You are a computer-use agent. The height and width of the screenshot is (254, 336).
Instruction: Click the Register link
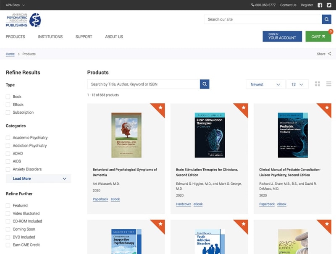[x=307, y=5]
